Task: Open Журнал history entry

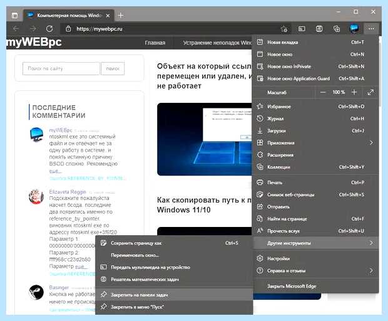Action: [x=315, y=118]
